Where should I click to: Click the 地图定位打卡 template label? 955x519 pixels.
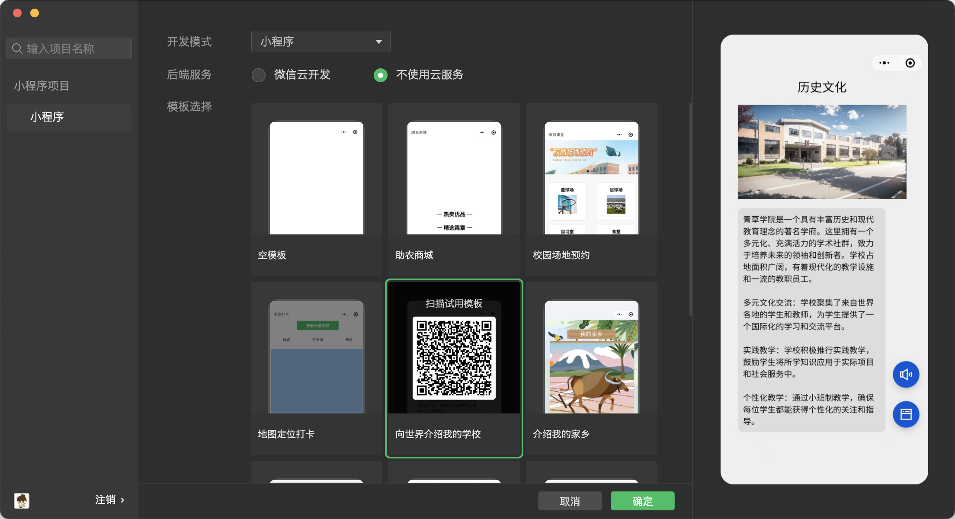286,434
